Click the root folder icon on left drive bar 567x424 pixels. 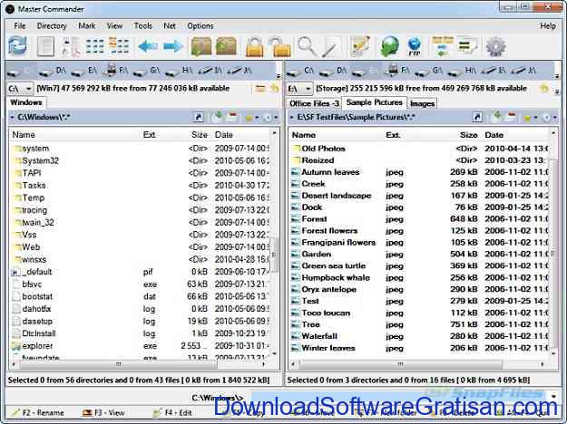coord(259,89)
